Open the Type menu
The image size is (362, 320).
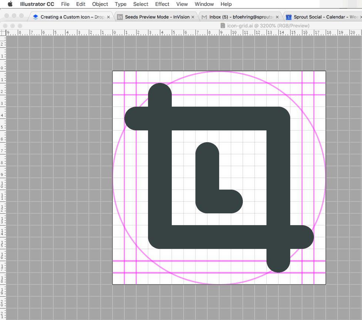pyautogui.click(x=121, y=4)
